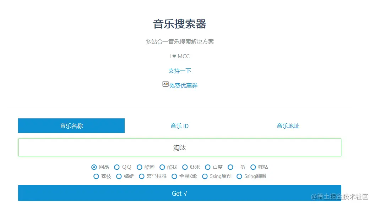The width and height of the screenshot is (375, 207).
Task: Click the AD icon beside 免费优惠券
Action: (165, 84)
